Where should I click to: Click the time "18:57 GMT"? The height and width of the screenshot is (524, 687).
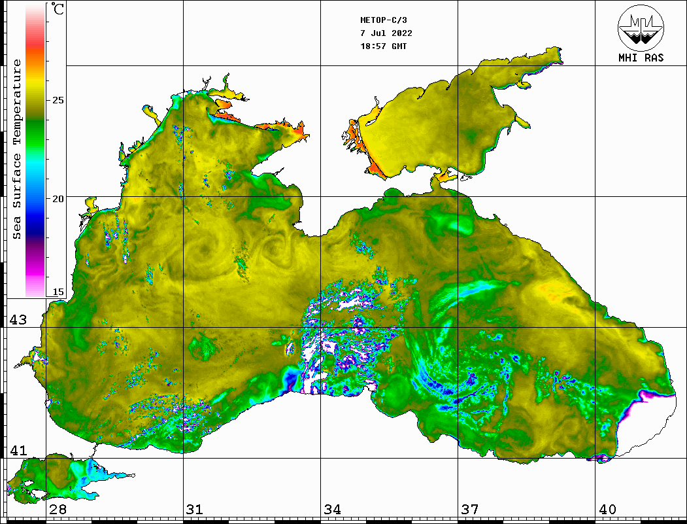click(x=384, y=46)
